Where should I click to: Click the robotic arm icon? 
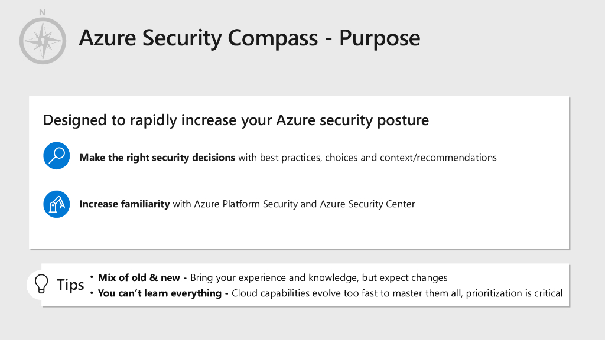pos(57,204)
